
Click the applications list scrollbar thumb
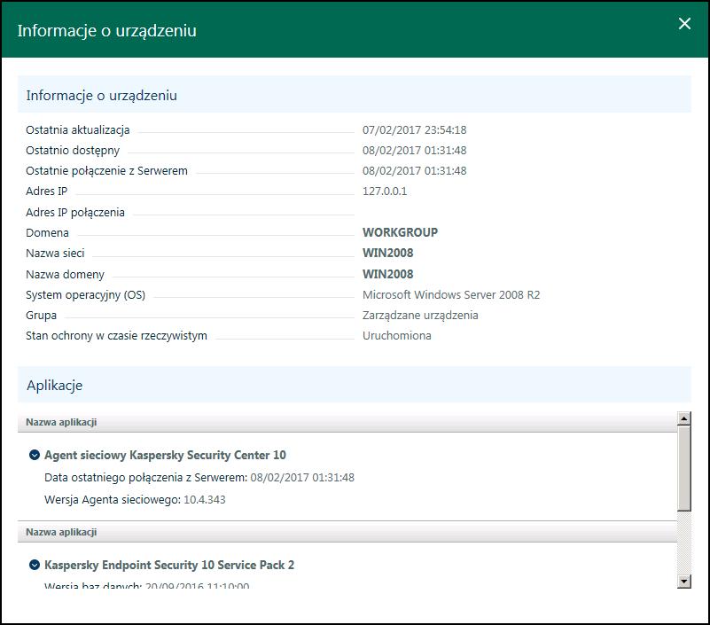(x=683, y=468)
